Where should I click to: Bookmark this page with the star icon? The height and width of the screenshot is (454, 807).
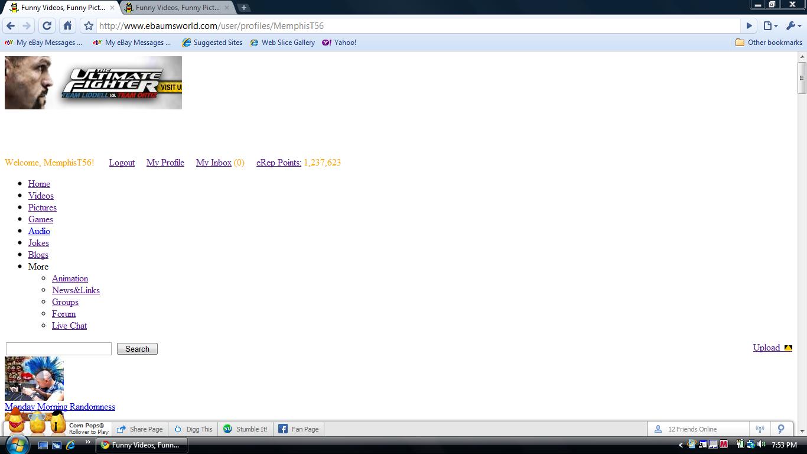89,26
